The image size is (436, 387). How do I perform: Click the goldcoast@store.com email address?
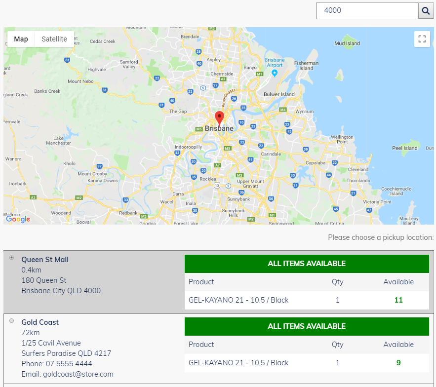click(78, 374)
